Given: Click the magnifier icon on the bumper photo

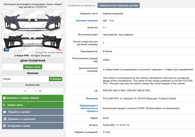Looking at the screenshot, I should (x=59, y=49).
